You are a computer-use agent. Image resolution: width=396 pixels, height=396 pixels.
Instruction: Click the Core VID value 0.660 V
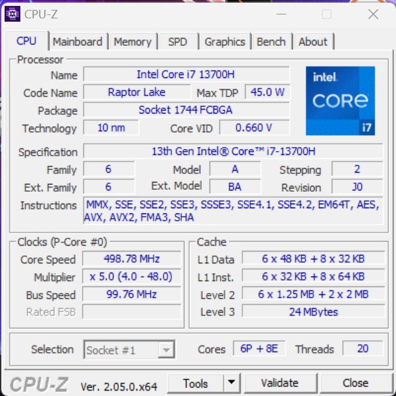[x=254, y=127]
